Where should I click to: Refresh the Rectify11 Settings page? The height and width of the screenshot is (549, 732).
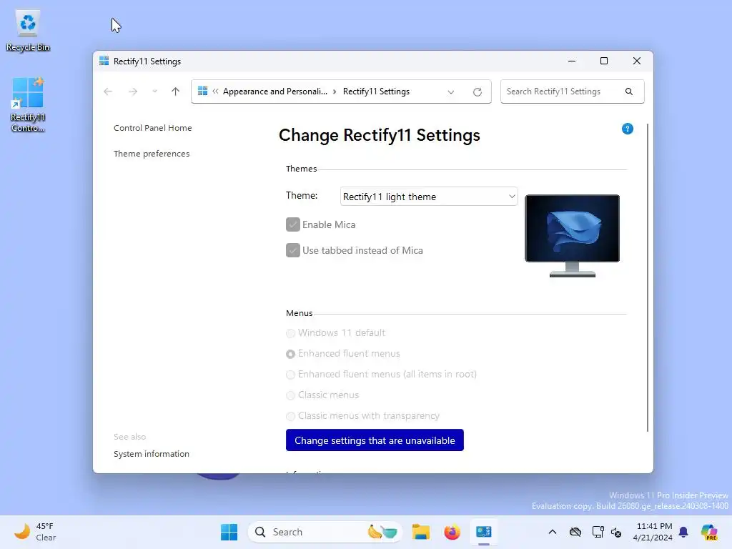coord(477,92)
